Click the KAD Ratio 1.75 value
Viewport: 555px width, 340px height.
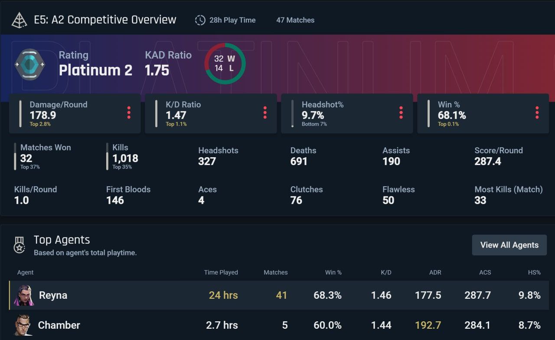[x=157, y=70]
